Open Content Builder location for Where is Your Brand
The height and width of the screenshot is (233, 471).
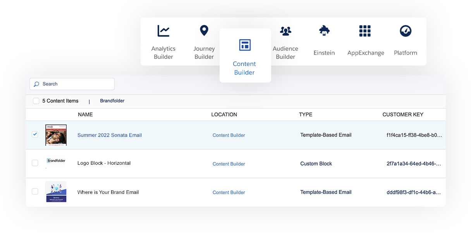[229, 192]
